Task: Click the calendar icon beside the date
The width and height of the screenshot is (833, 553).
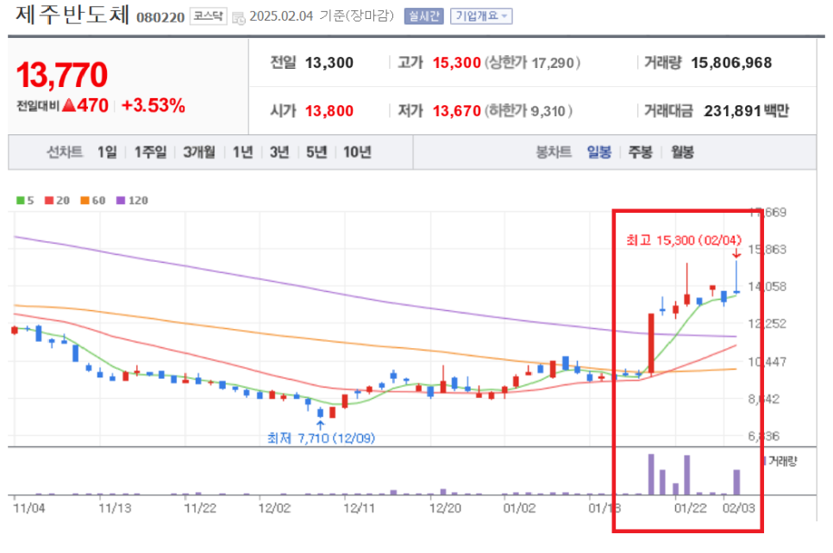Action: point(239,18)
